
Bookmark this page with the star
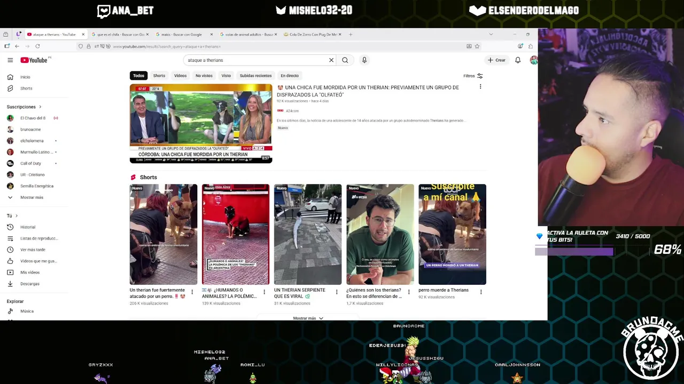coord(477,46)
